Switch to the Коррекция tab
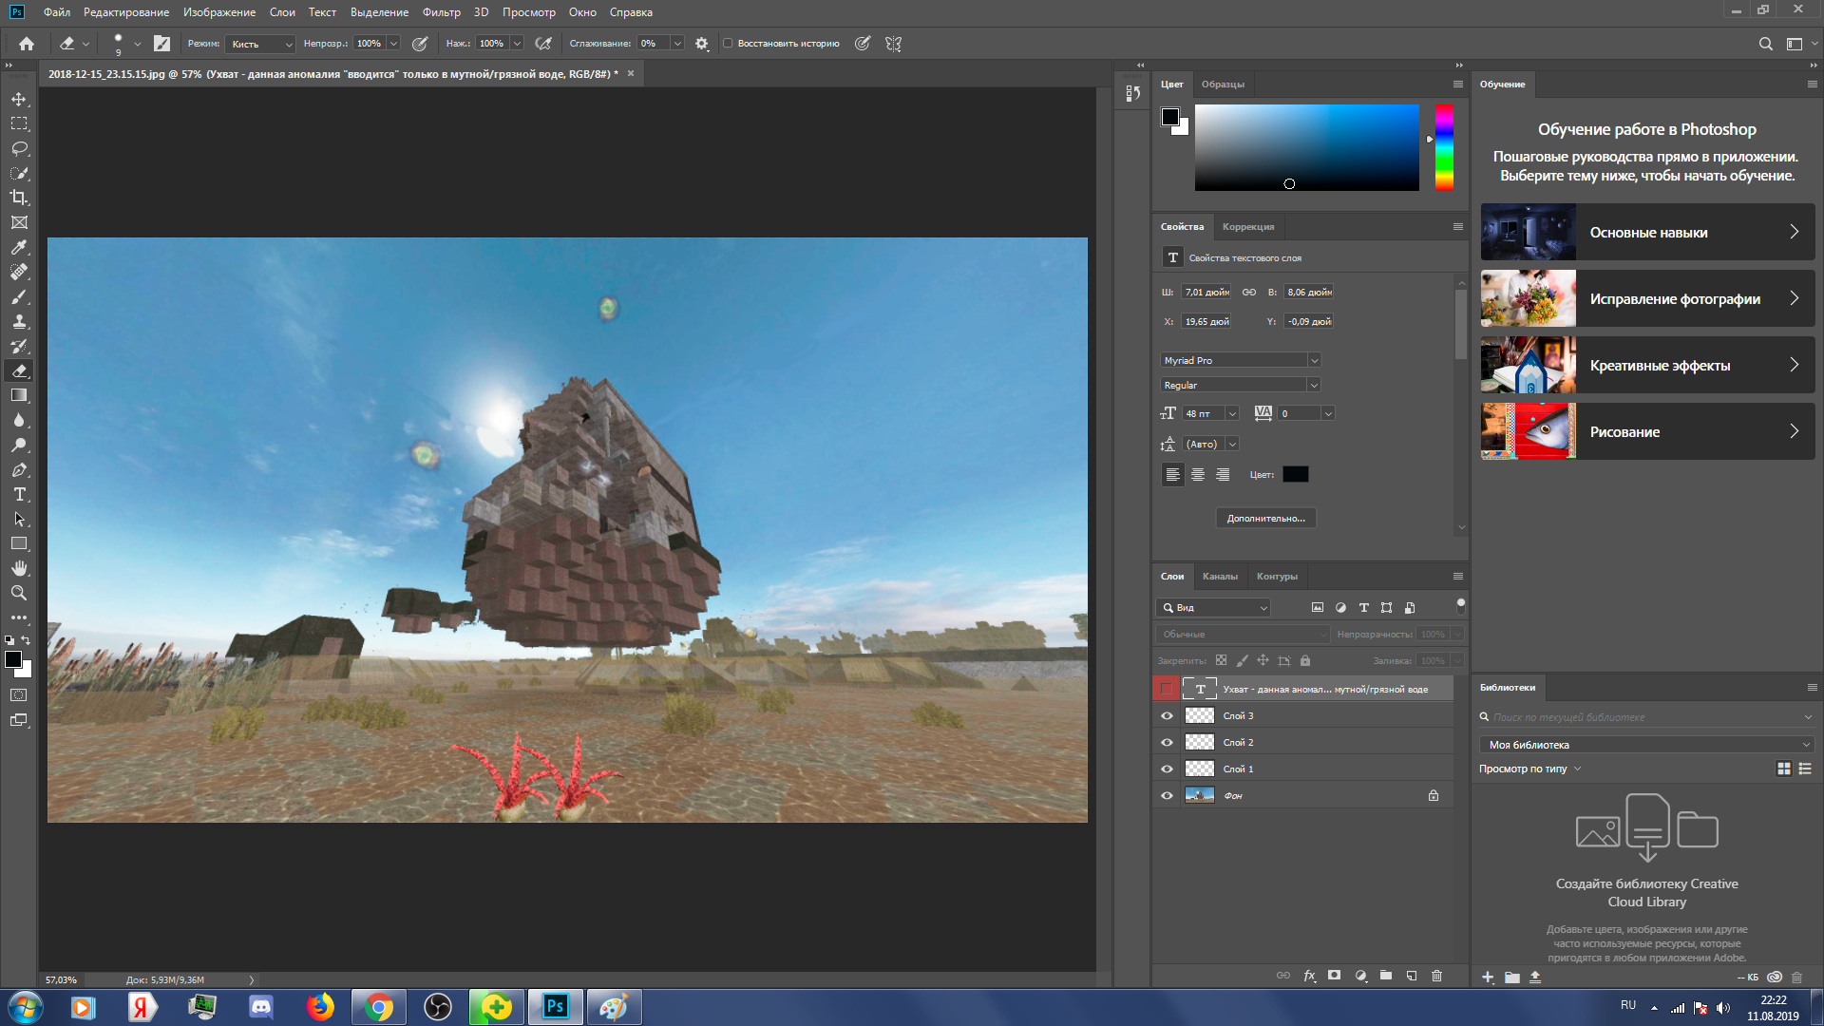 point(1248,227)
